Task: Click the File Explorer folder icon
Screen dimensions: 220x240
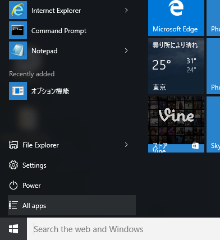Action: click(13, 145)
